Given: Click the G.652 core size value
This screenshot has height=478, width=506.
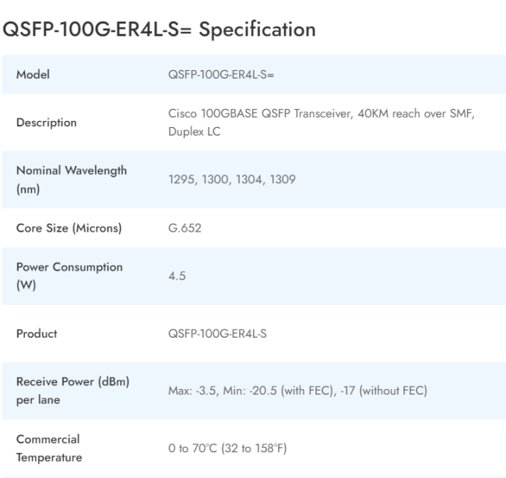Looking at the screenshot, I should point(184,228).
